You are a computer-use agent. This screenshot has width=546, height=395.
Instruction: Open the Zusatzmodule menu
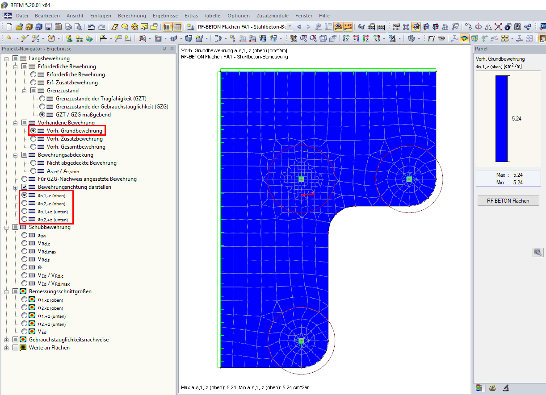pyautogui.click(x=272, y=16)
